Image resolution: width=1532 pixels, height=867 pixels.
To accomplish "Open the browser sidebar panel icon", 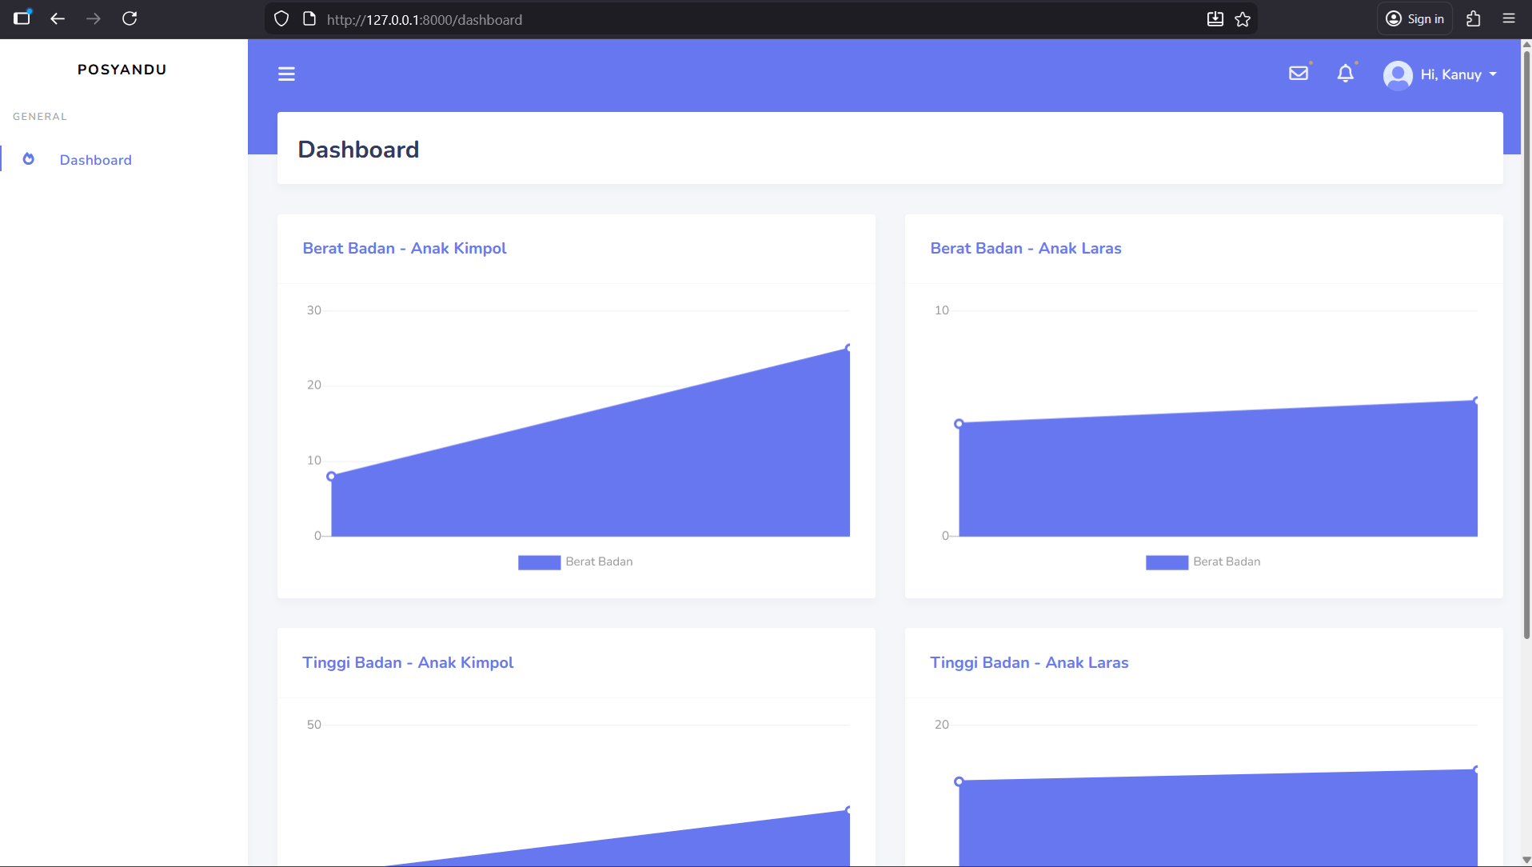I will click(x=22, y=18).
